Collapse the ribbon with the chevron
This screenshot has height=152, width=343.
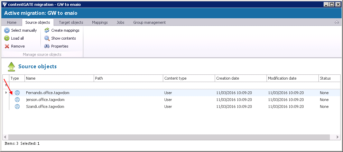click(337, 22)
